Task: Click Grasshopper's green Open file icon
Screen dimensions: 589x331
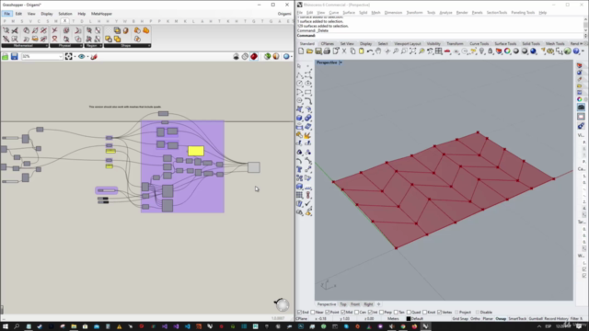Action: pyautogui.click(x=5, y=56)
